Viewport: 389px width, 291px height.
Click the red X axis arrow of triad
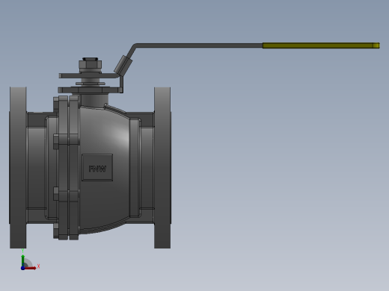[x=31, y=268]
